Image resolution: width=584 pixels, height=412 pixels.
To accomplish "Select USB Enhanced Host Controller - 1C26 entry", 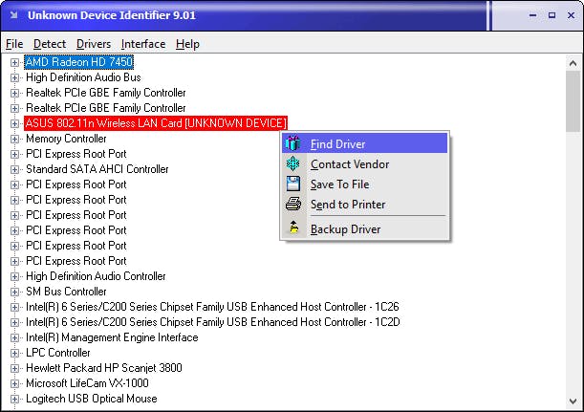I will click(212, 307).
